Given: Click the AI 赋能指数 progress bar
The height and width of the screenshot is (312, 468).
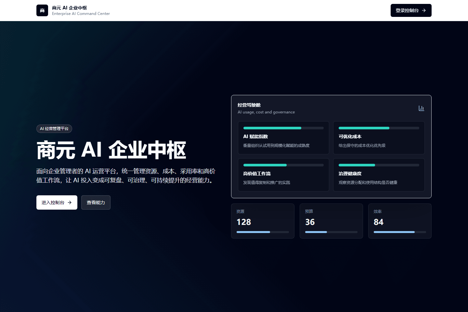Looking at the screenshot, I should pos(283,128).
